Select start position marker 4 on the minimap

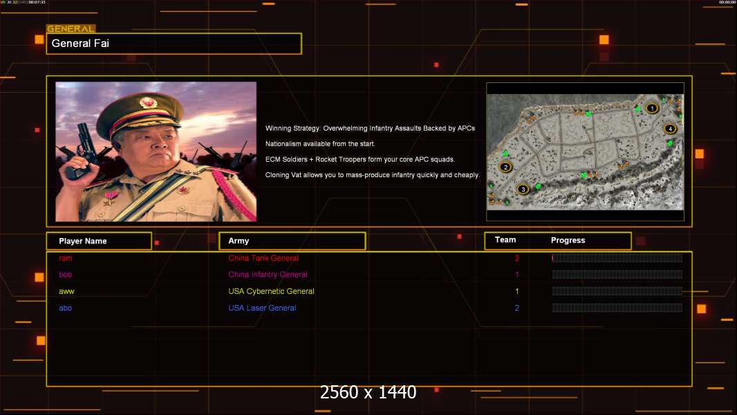(670, 129)
